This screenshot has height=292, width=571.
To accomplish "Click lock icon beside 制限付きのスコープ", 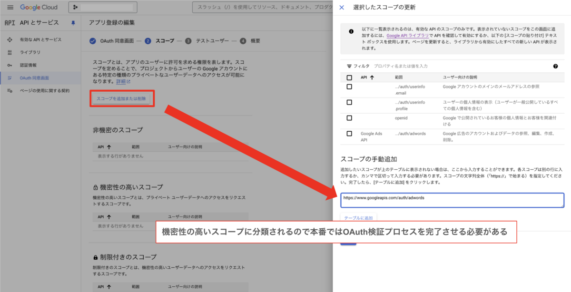I will pos(96,257).
